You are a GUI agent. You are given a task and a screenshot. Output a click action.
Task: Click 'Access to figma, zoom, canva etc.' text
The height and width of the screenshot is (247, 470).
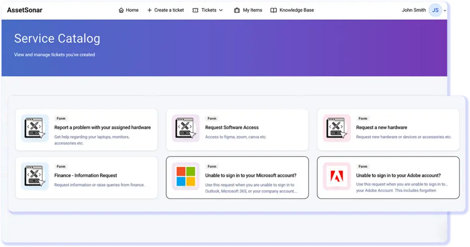[x=236, y=137]
